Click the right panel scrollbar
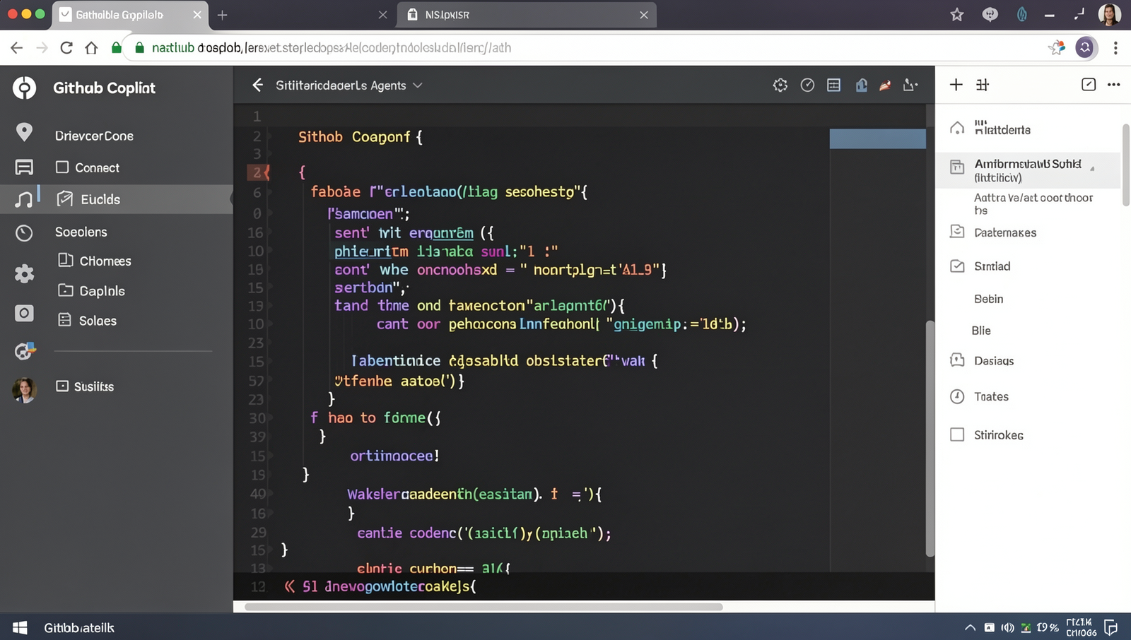Screen dimensions: 1131x640 (x=1126, y=164)
